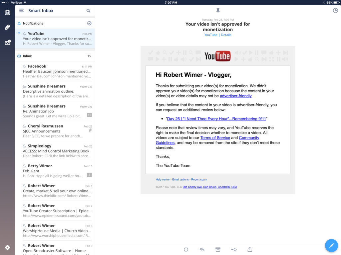Image resolution: width=341 pixels, height=255 pixels.
Task: Tap the Inbox unread count 15
Action: (89, 56)
